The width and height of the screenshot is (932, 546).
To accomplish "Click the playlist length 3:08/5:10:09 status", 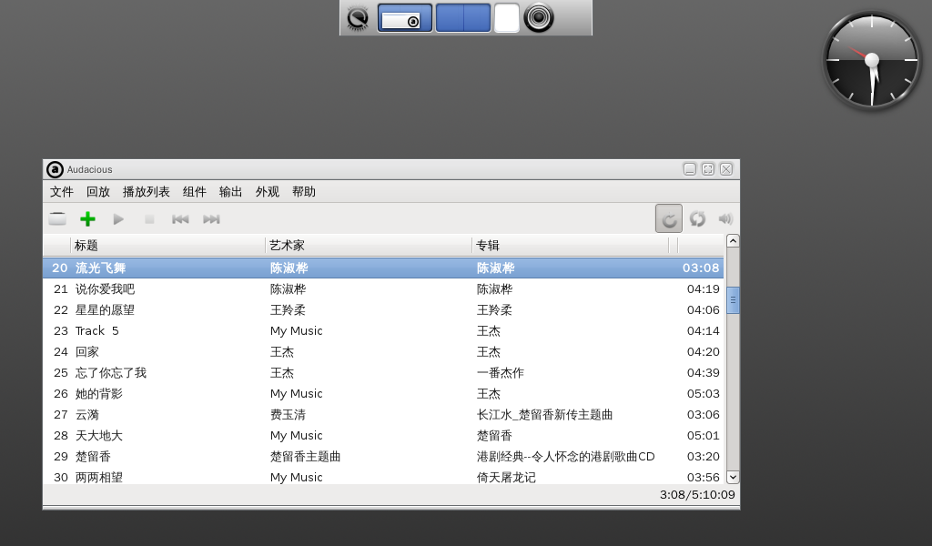I will [697, 494].
